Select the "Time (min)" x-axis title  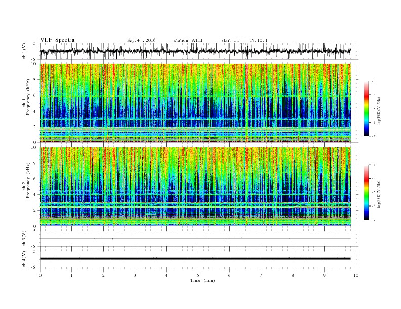(203, 280)
